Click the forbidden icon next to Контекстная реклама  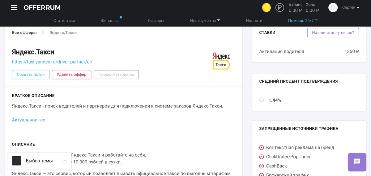(x=262, y=148)
